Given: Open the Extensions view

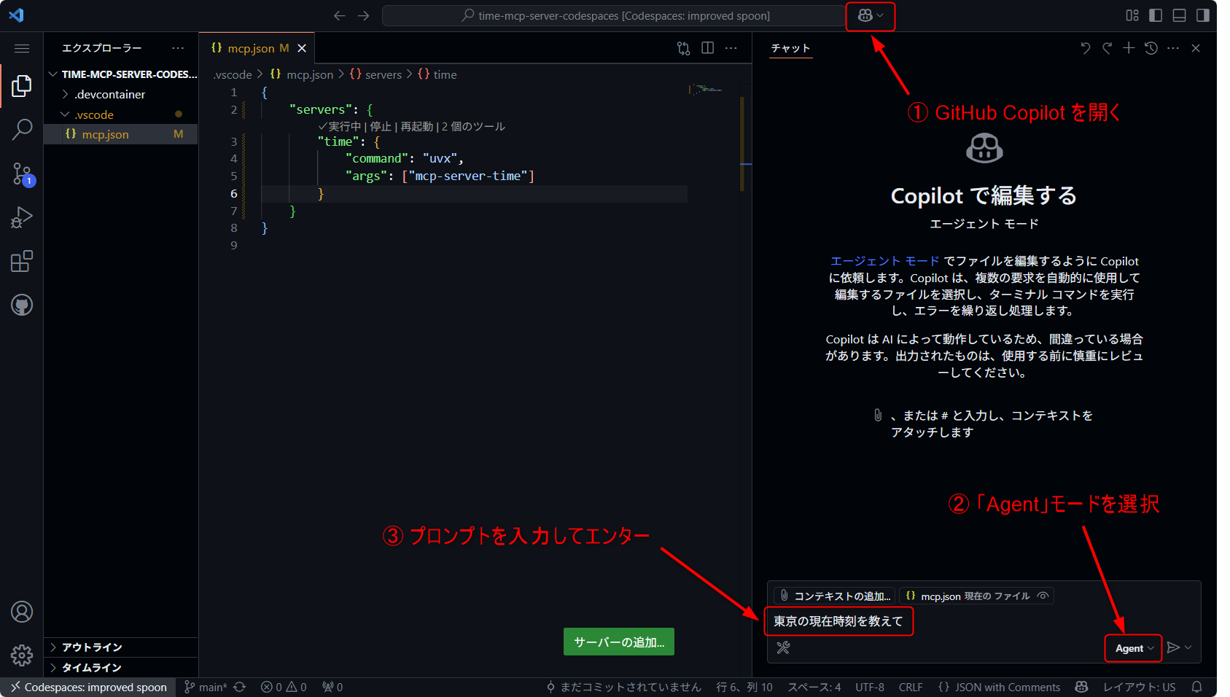Looking at the screenshot, I should [22, 261].
